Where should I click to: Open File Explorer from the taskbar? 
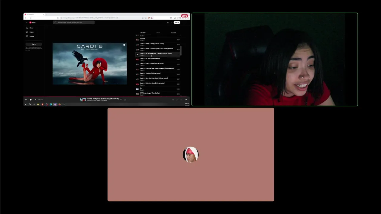(x=38, y=104)
